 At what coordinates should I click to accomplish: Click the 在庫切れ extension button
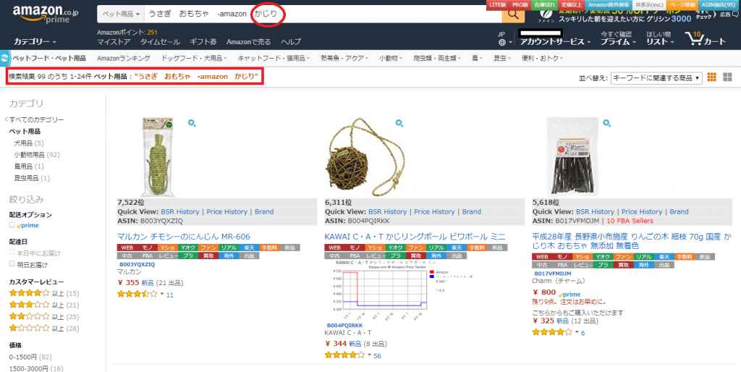pos(544,5)
